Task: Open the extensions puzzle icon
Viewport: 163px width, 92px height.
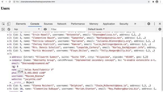Action: click(153, 2)
